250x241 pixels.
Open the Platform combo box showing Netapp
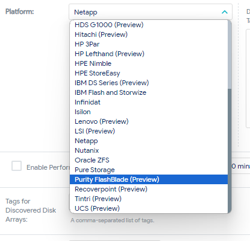(x=151, y=12)
